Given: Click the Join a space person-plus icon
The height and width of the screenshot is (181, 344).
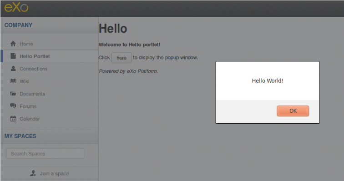Looking at the screenshot, I should point(33,173).
